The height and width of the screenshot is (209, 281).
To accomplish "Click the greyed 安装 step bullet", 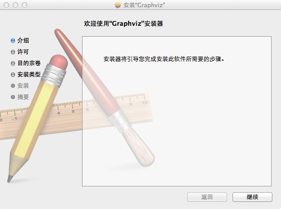I will [13, 85].
